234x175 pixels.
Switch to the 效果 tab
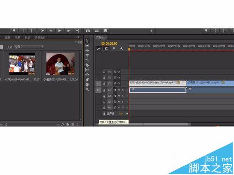point(17,37)
